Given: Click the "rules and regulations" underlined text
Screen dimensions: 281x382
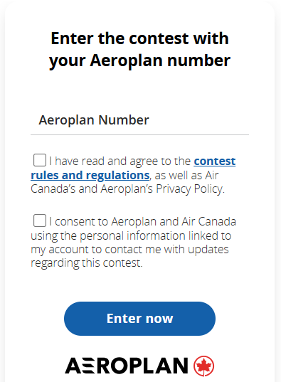Looking at the screenshot, I should 90,176.
